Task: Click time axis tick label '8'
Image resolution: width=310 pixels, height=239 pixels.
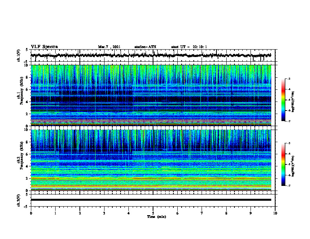Action: (x=226, y=213)
